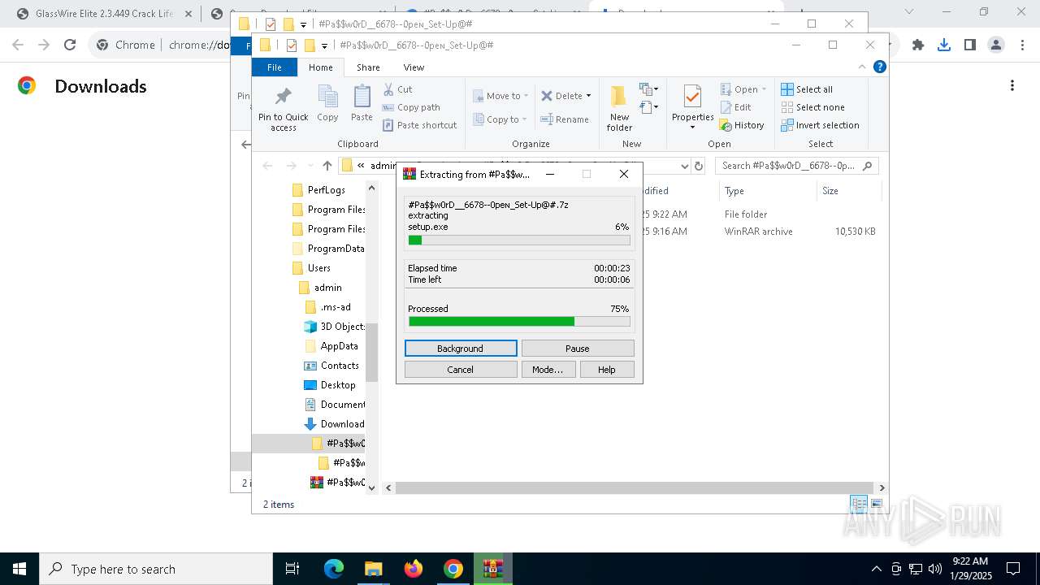This screenshot has width=1040, height=585.
Task: Open Properties via checkmark icon
Action: 692,97
